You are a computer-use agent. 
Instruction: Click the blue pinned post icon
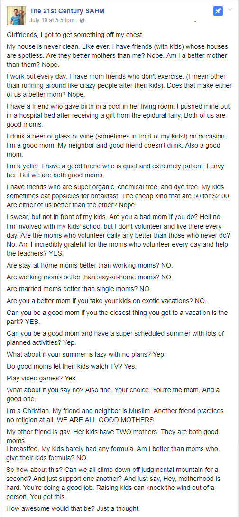click(x=218, y=11)
